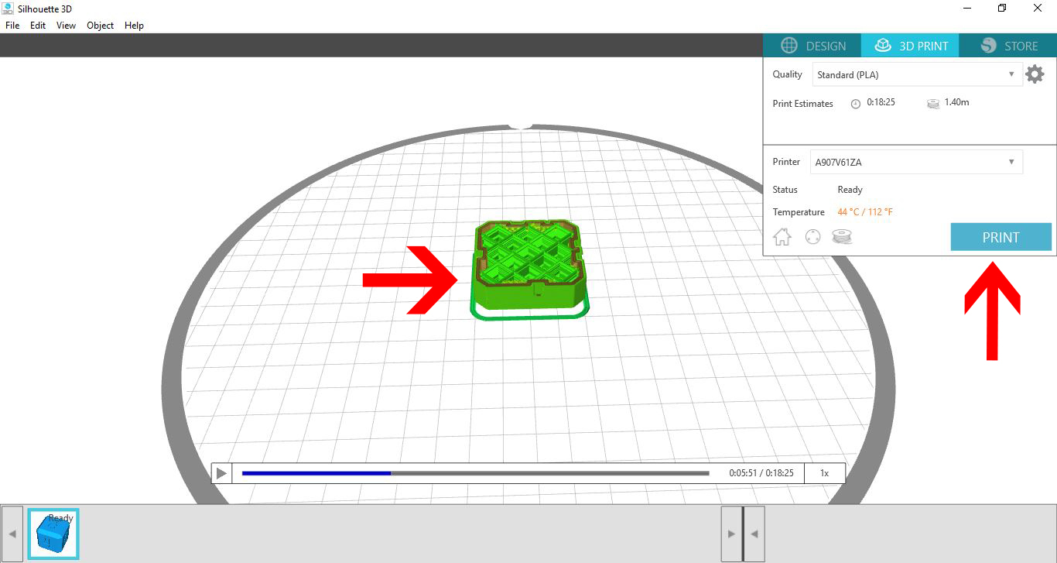The image size is (1057, 563).
Task: Click the right scroll arrow of thumbnail strip
Action: [731, 534]
